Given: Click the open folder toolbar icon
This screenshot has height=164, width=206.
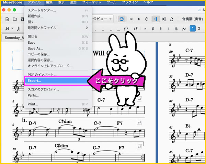Looking at the screenshot, I should (15, 19).
